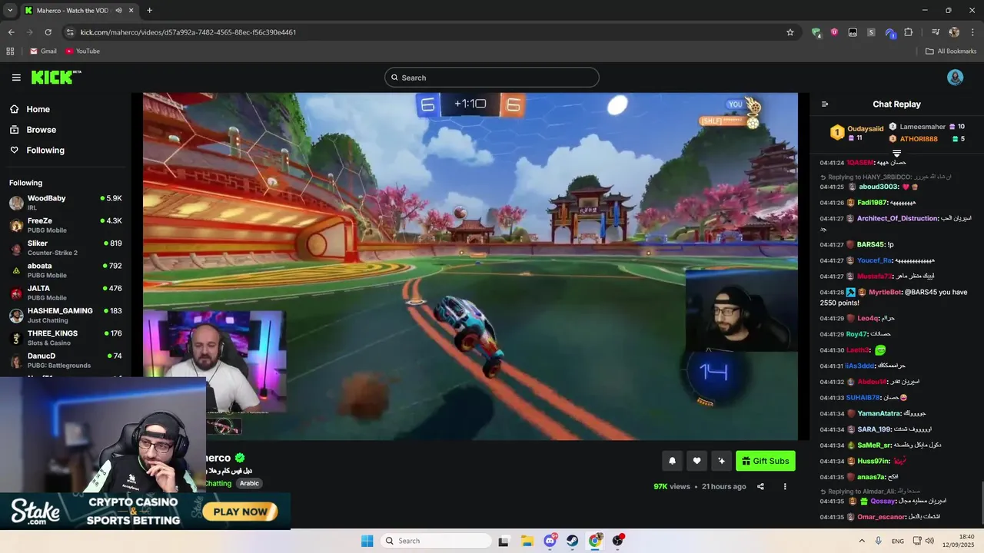Screen dimensions: 984x553
Task: Click the notification bell button under video
Action: click(672, 461)
